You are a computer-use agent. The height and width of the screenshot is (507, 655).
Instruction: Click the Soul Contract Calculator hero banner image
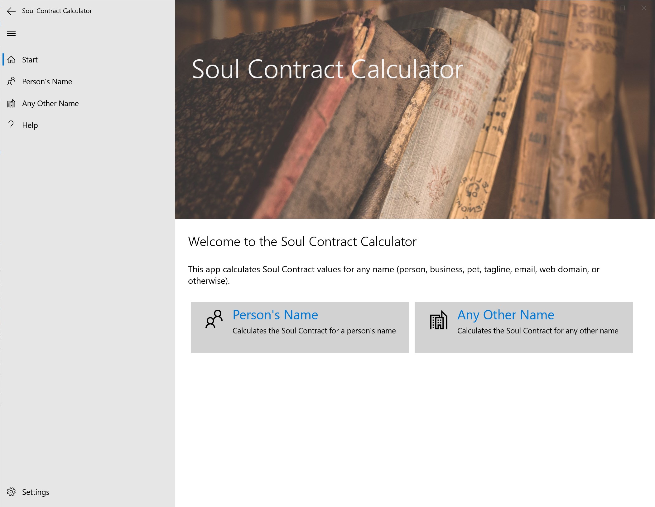pyautogui.click(x=415, y=140)
